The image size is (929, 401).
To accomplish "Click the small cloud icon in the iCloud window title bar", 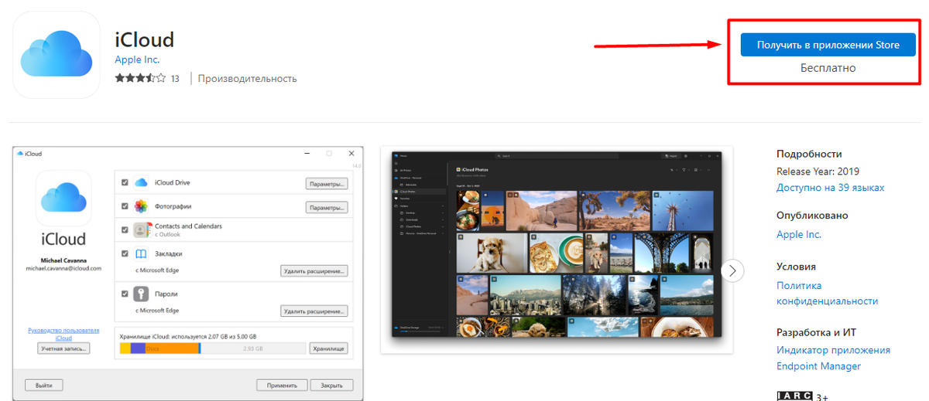I will pyautogui.click(x=19, y=154).
